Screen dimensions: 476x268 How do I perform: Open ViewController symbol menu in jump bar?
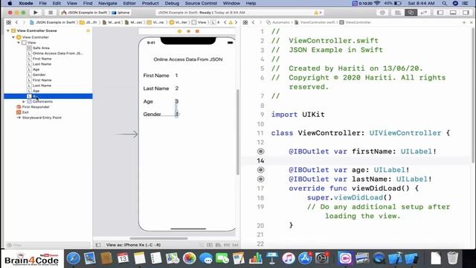point(356,22)
